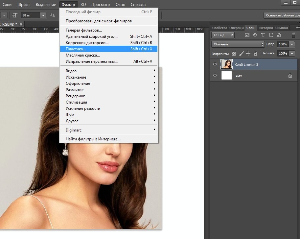Open the Слои menu in menu bar
Screen dimensions: 300x239
[x=7, y=4]
